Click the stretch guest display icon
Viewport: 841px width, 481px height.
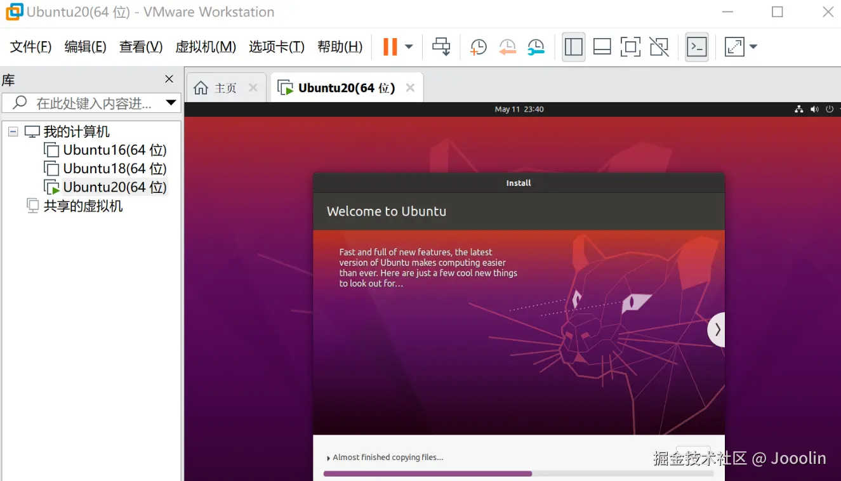(x=734, y=46)
